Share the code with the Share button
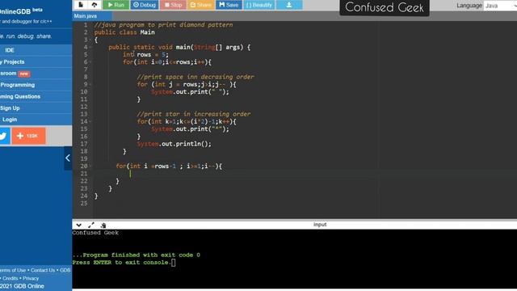The image size is (517, 291). coord(201,5)
